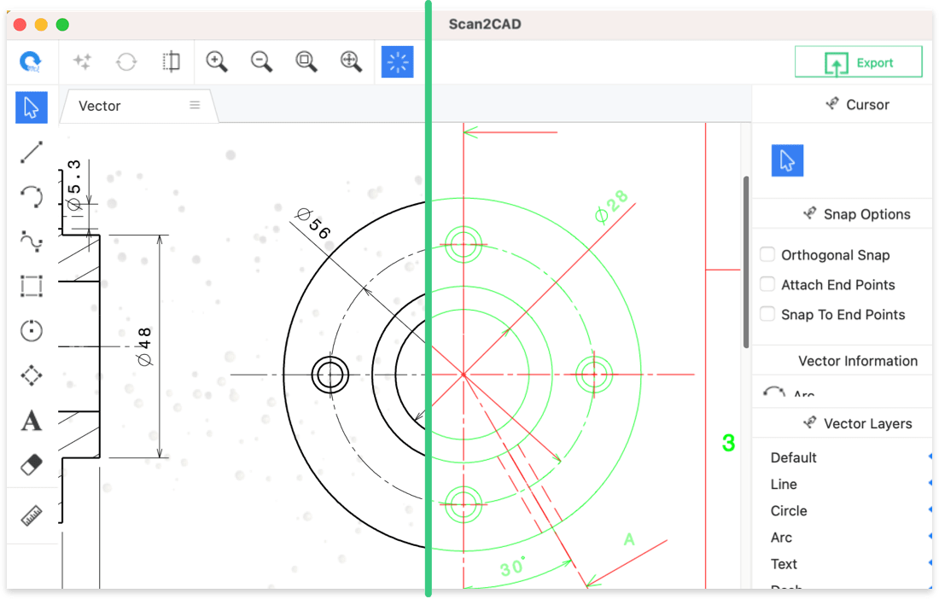Activate the Rectangle tool
This screenshot has width=939, height=599.
(x=31, y=286)
